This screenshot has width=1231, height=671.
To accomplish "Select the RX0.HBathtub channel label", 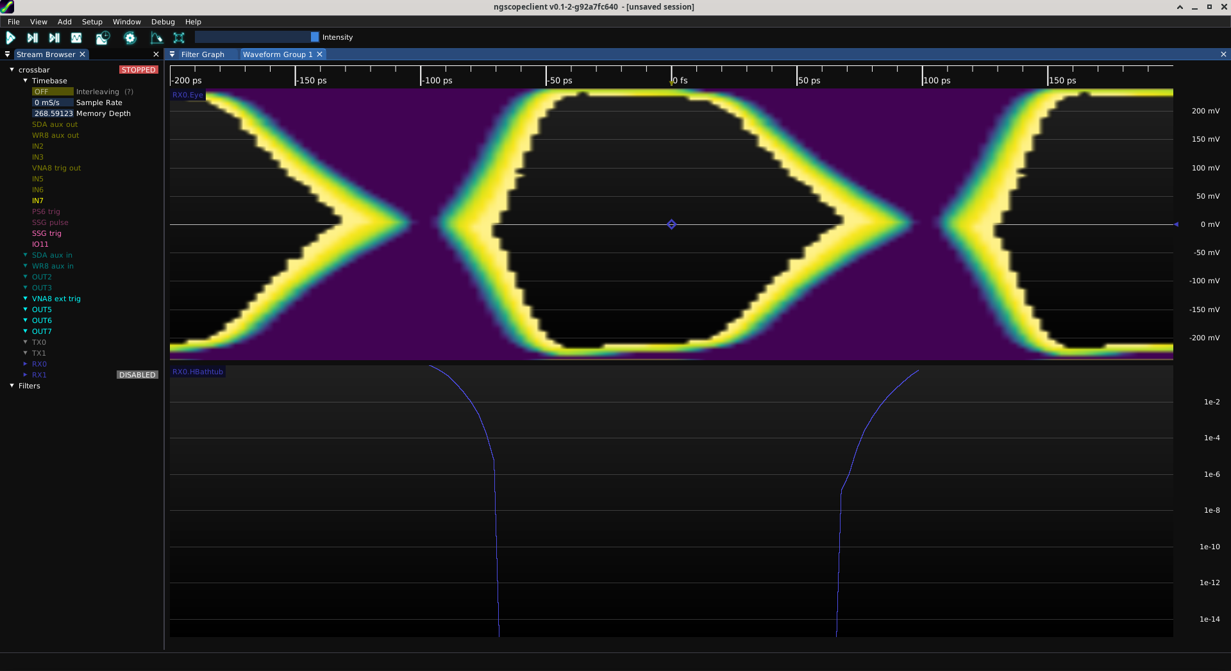I will (x=197, y=372).
